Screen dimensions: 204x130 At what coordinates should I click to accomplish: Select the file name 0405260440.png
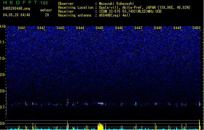(x=17, y=8)
